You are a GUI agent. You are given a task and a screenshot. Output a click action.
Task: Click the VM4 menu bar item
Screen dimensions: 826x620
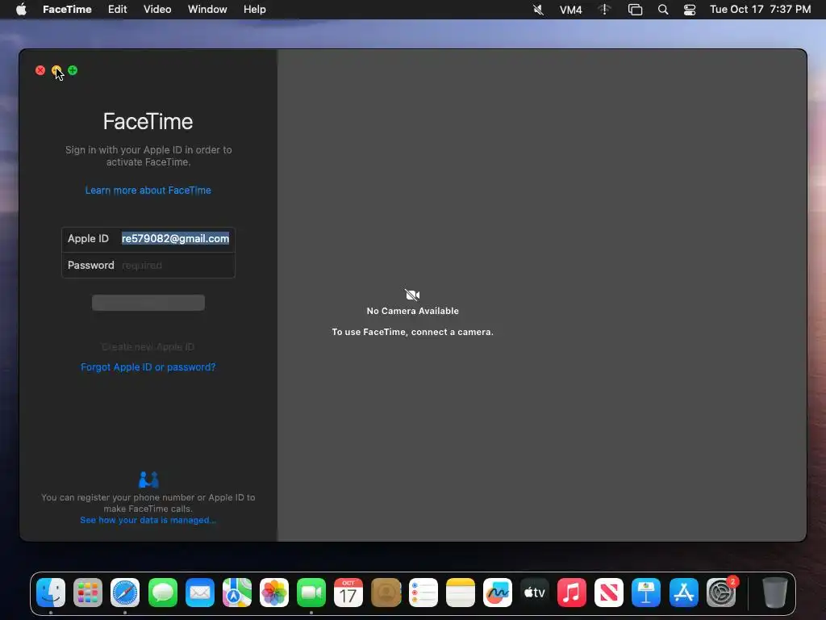coord(570,10)
